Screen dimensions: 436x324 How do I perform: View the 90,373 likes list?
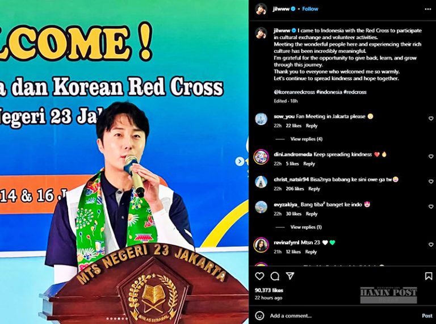pos(269,291)
